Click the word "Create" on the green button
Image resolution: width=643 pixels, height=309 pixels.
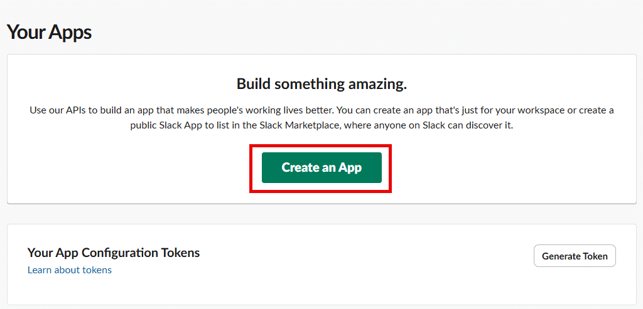coord(300,167)
